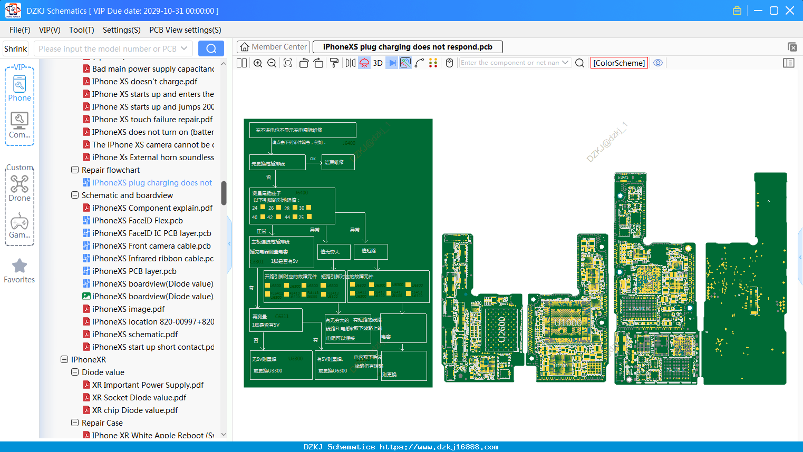Collapse the iPhoneXR tree section
The height and width of the screenshot is (452, 803).
point(64,360)
